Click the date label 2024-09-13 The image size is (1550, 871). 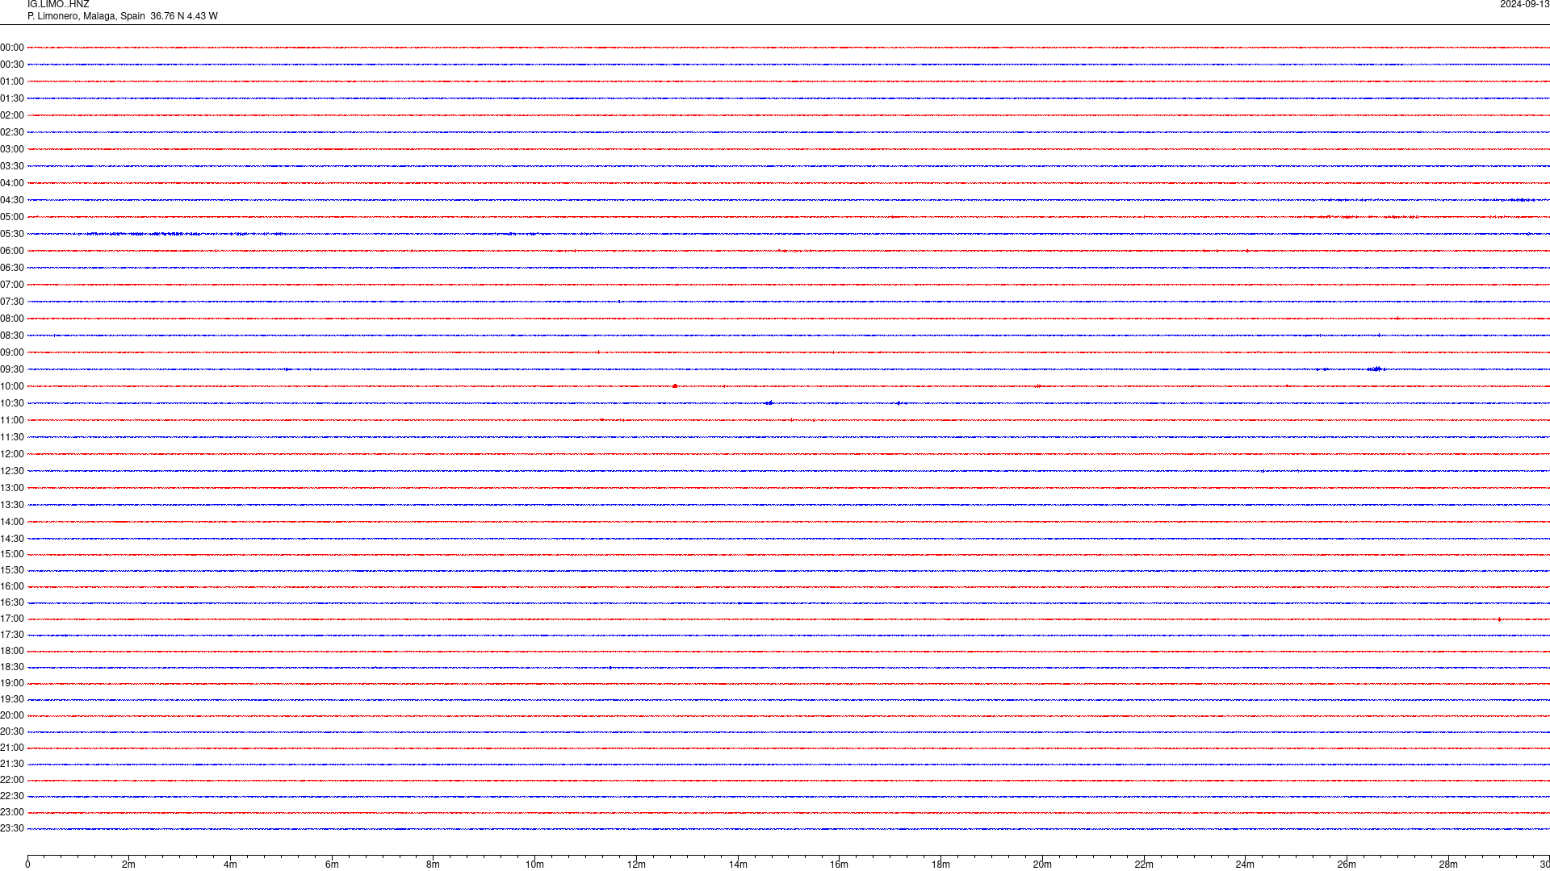point(1524,5)
